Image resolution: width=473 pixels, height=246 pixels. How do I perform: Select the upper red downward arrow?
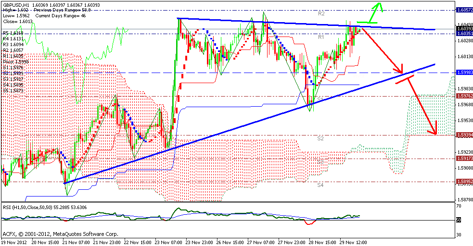coord(383,49)
